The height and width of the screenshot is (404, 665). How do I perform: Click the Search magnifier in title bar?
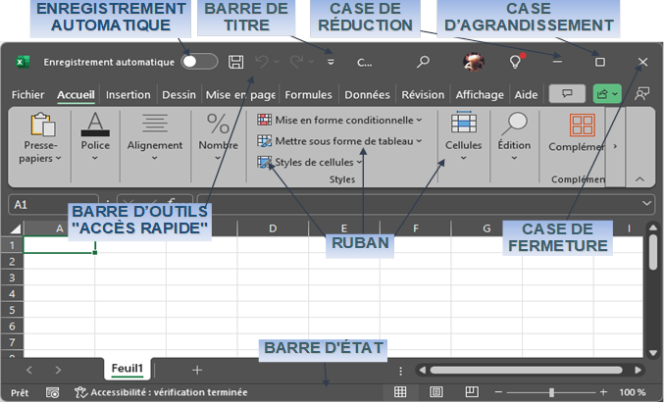pyautogui.click(x=423, y=62)
